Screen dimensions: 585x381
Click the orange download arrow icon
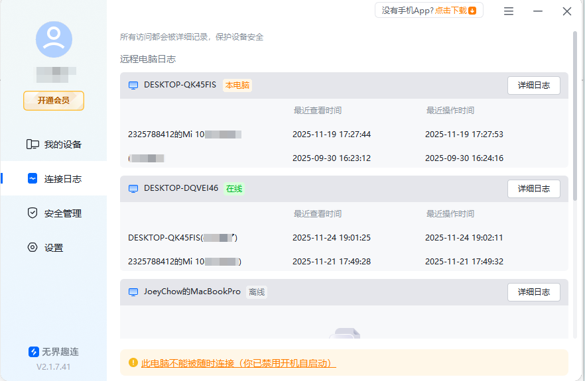(472, 11)
